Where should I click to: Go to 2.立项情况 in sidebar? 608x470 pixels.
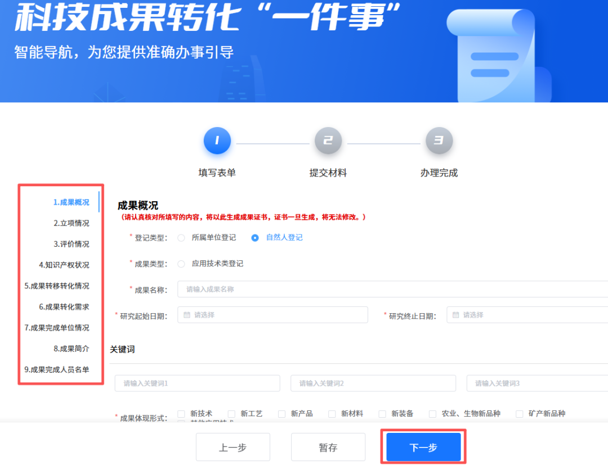tap(71, 223)
